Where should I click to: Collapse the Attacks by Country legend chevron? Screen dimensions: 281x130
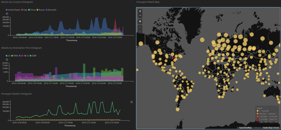[7, 13]
